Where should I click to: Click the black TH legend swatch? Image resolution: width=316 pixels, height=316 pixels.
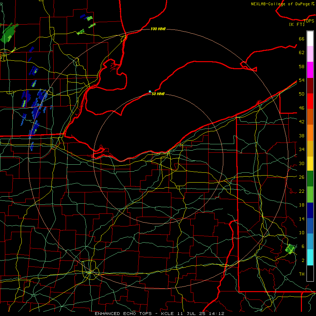[310, 273]
